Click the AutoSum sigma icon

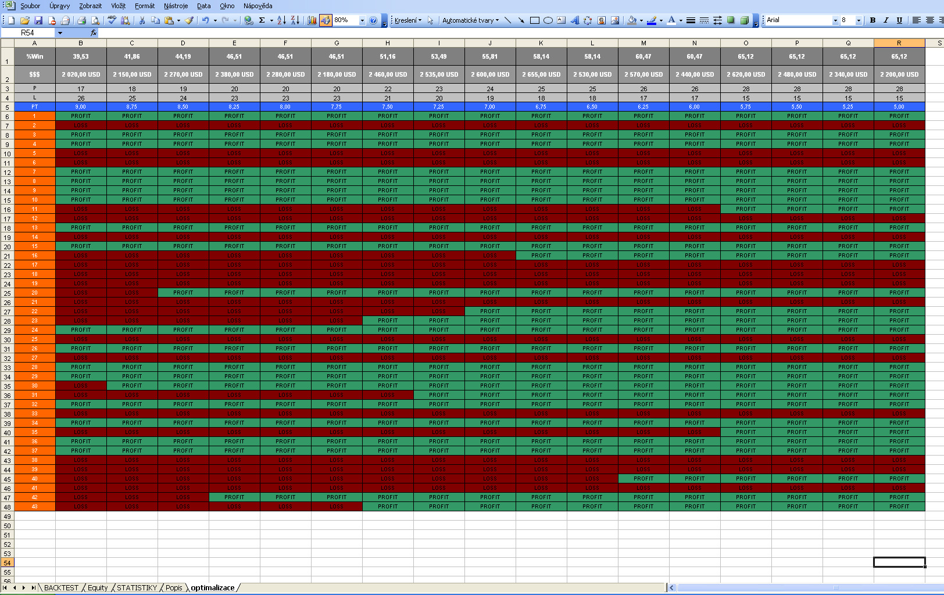tap(262, 20)
